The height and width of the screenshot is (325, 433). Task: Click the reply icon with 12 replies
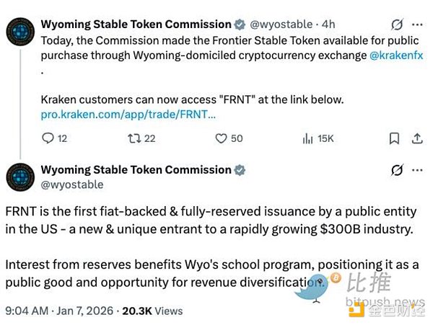48,138
